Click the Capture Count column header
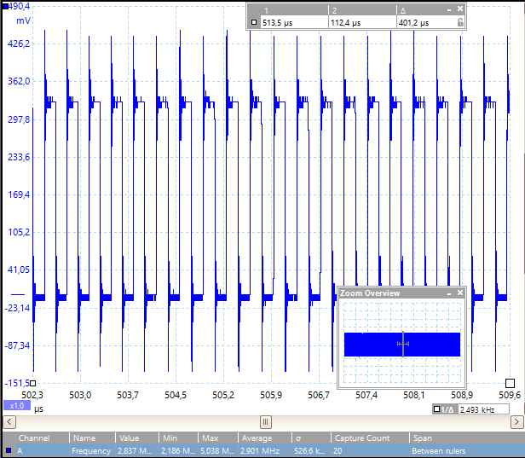 361,438
